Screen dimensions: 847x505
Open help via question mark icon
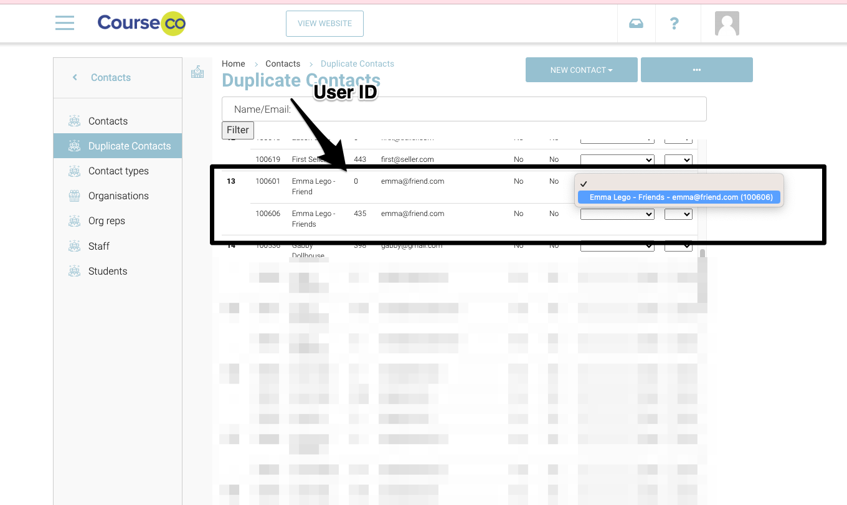(x=674, y=24)
